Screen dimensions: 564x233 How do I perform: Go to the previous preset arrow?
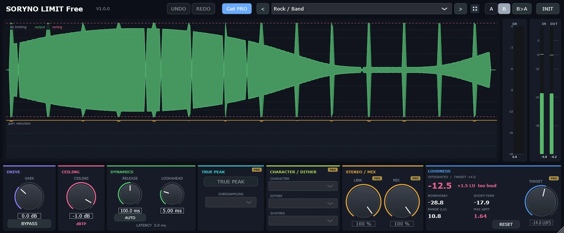[263, 9]
